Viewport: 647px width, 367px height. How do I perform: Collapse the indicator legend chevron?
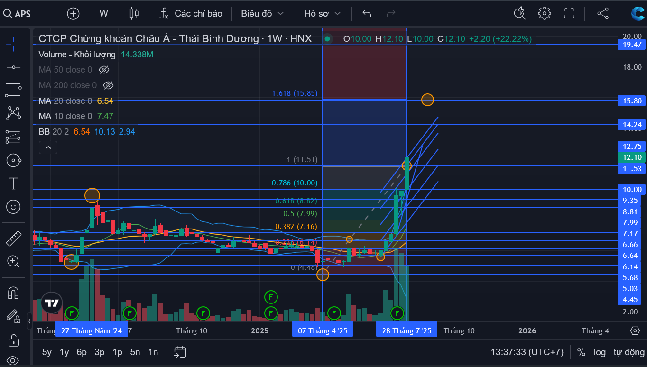[x=48, y=147]
